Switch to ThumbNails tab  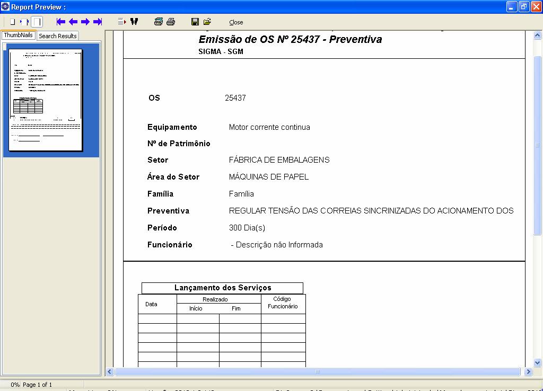(x=19, y=35)
